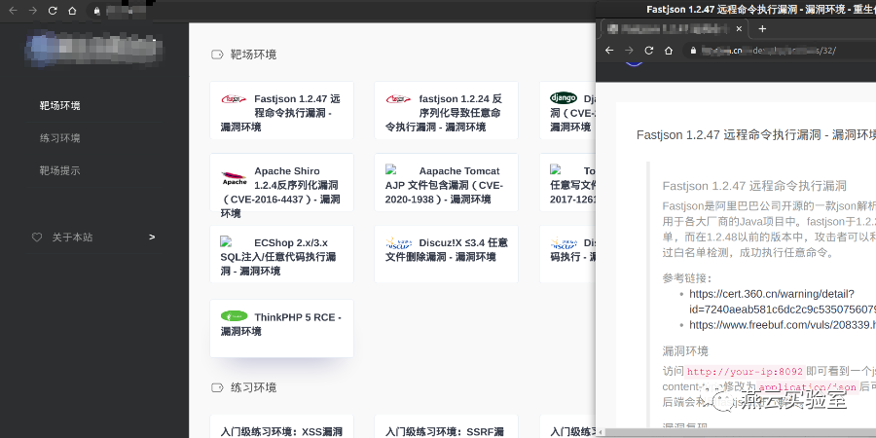Open fastjson 1.2.24 反序列化 card
876x438 pixels.
(x=447, y=111)
